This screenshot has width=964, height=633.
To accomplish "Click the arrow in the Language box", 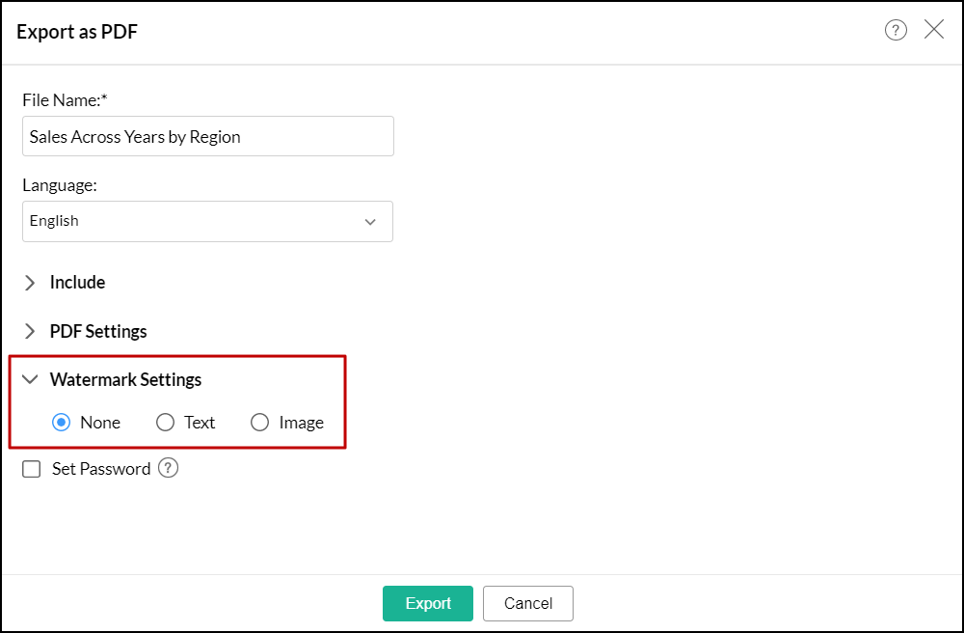I will [x=370, y=222].
